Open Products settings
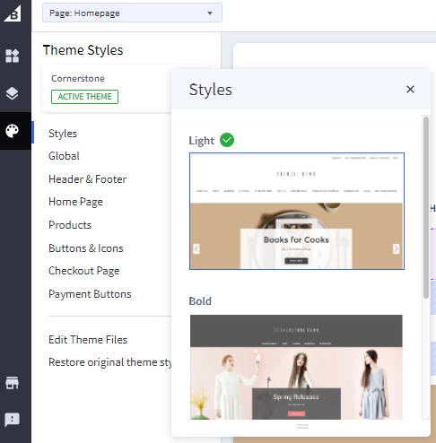Screen dimensions: 436x443 70,225
